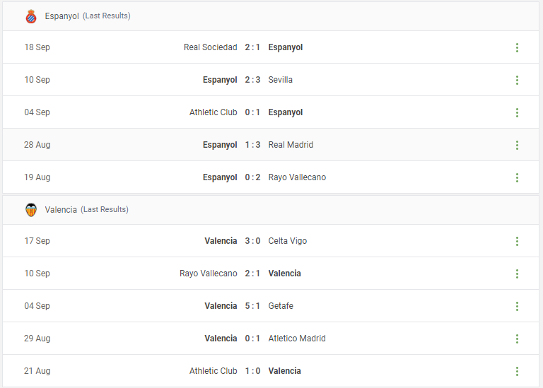The height and width of the screenshot is (388, 543).
Task: Click the Atletico Madrid team name
Action: pos(297,339)
